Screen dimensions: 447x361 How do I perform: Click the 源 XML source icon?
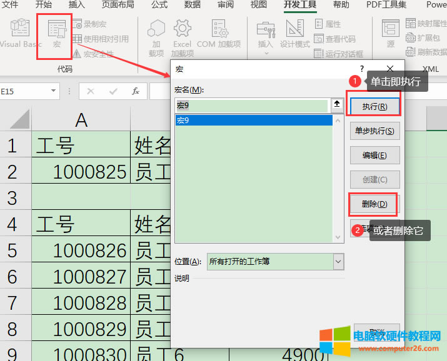coord(391,34)
